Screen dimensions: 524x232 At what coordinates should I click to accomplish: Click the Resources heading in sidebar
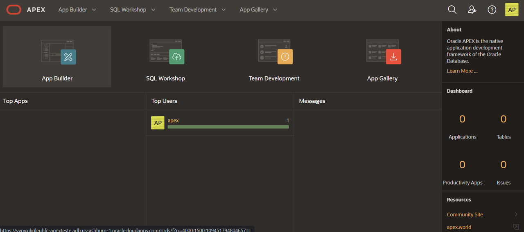[x=459, y=200]
